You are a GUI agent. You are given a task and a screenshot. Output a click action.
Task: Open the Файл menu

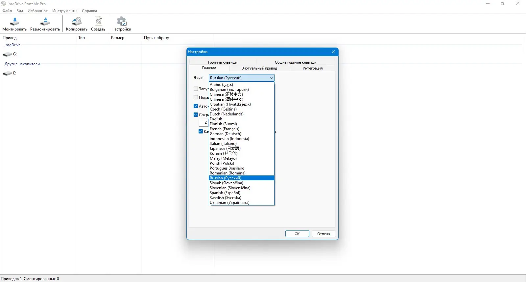[x=7, y=11]
